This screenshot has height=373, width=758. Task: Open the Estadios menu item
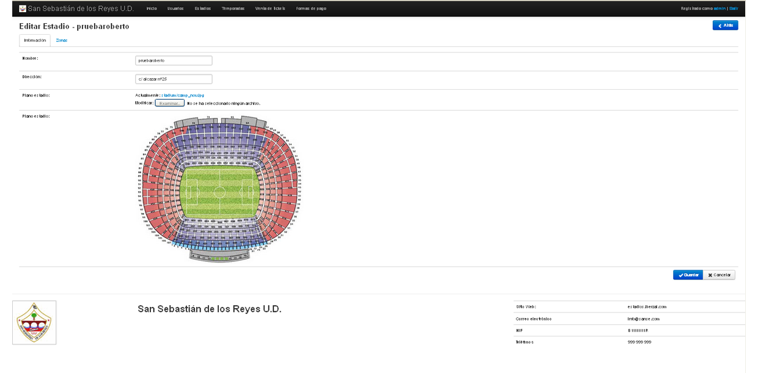pos(203,9)
